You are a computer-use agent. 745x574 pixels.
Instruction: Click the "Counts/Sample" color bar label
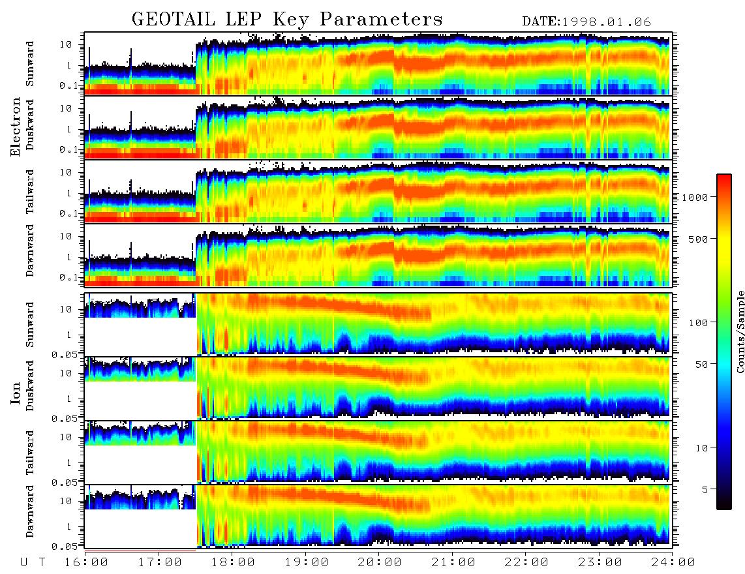[739, 331]
